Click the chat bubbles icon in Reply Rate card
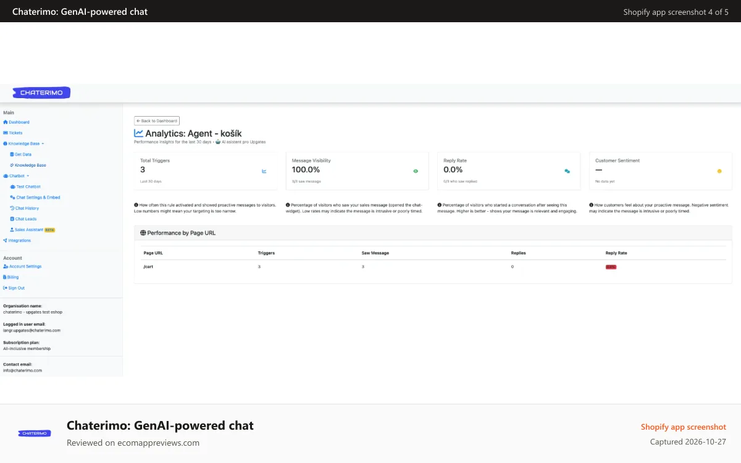741x463 pixels. (x=567, y=171)
